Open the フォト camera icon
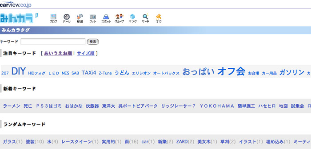The image size is (311, 168). click(92, 19)
